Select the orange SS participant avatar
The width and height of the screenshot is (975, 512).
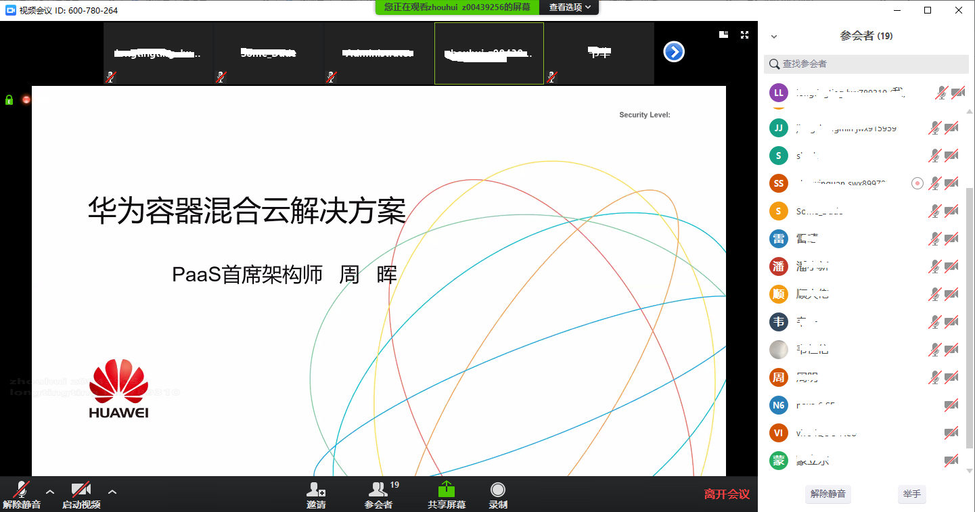(779, 183)
